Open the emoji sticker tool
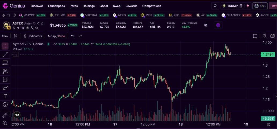The height and width of the screenshot is (129, 277). [x=5, y=105]
